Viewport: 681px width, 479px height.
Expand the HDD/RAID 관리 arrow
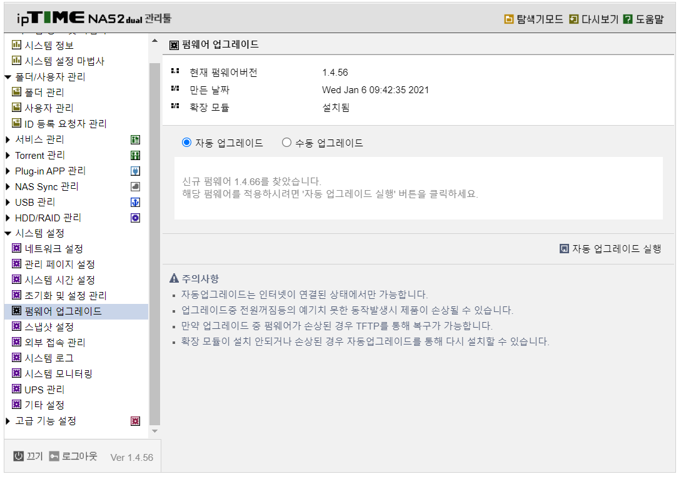(x=8, y=218)
